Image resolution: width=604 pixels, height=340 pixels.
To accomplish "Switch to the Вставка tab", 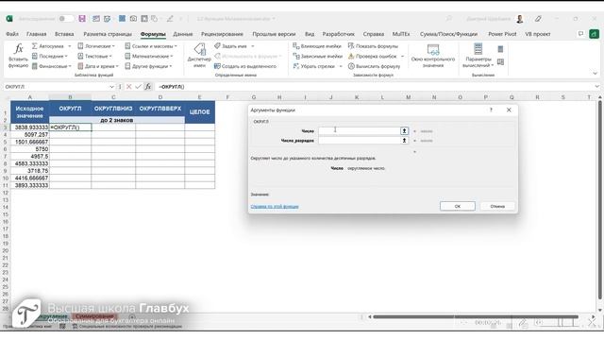I will (64, 34).
